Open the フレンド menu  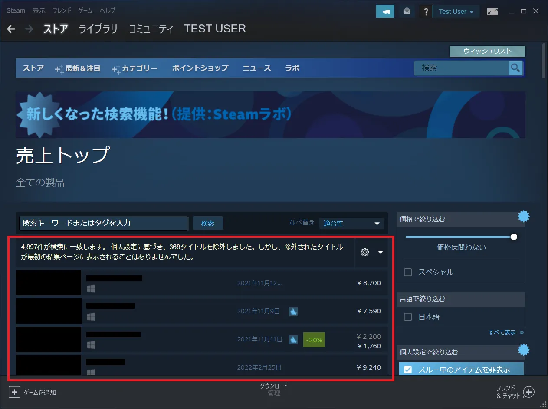[x=62, y=10]
